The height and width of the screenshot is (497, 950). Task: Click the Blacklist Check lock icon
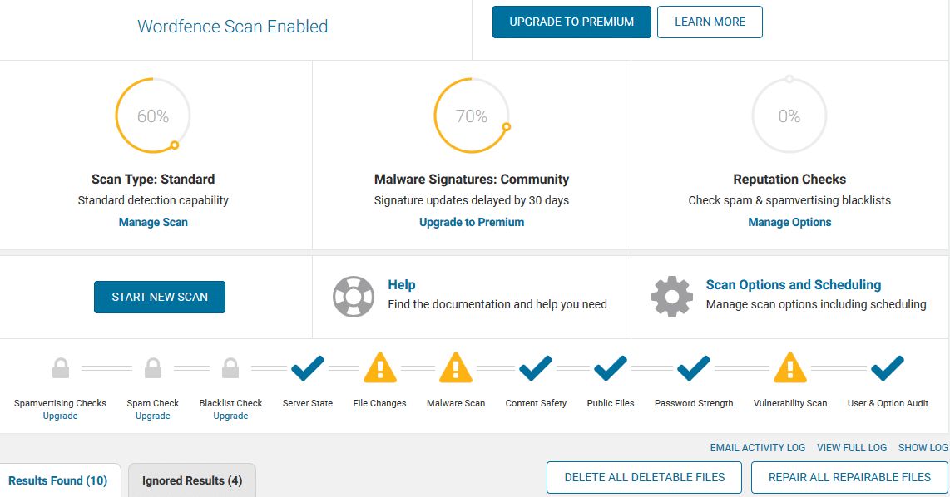click(x=230, y=367)
